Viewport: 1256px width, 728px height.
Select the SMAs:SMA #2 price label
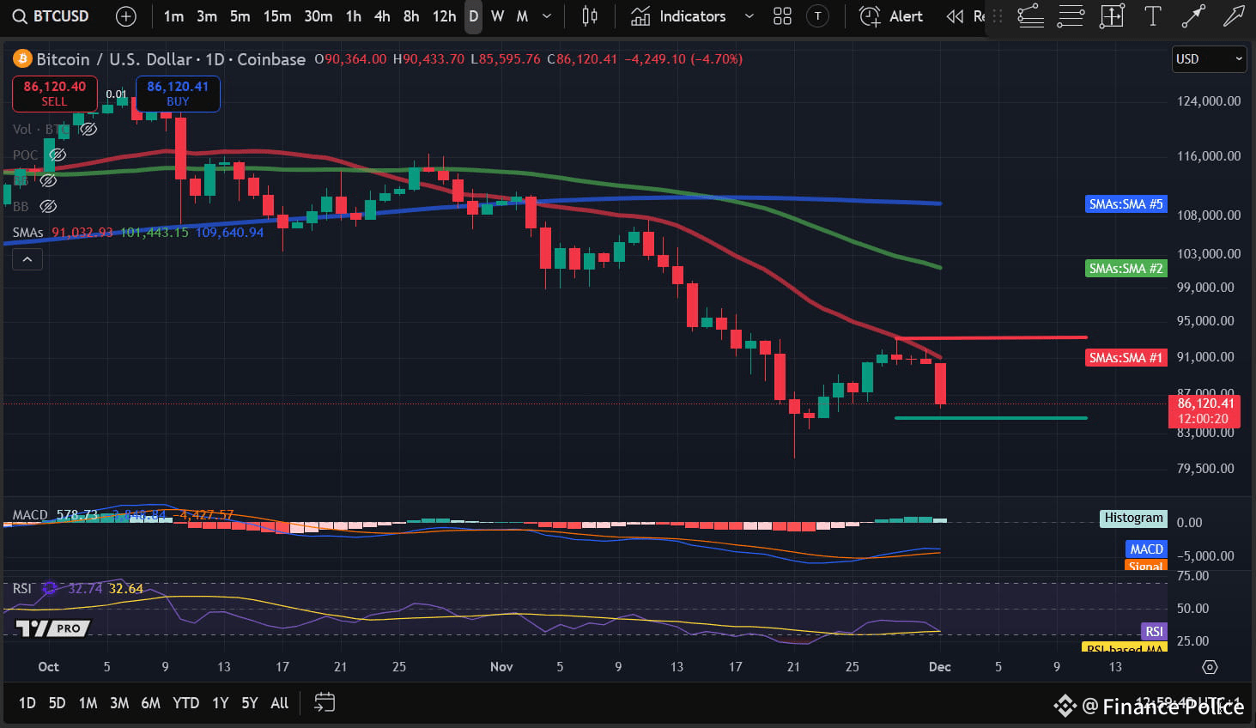(1126, 269)
